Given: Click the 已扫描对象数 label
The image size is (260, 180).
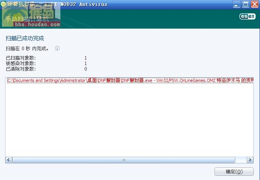Looking at the screenshot, I should pyautogui.click(x=21, y=58).
